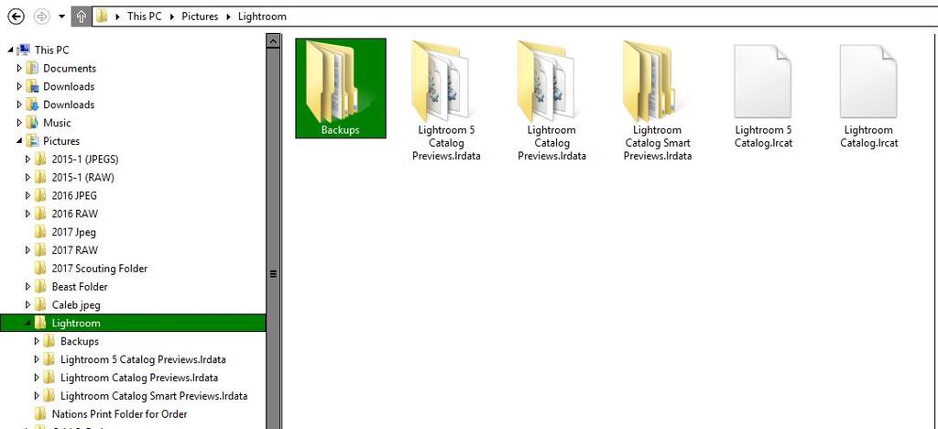Expand the 2015-1 (JPEGS) folder node
938x429 pixels.
click(x=27, y=159)
